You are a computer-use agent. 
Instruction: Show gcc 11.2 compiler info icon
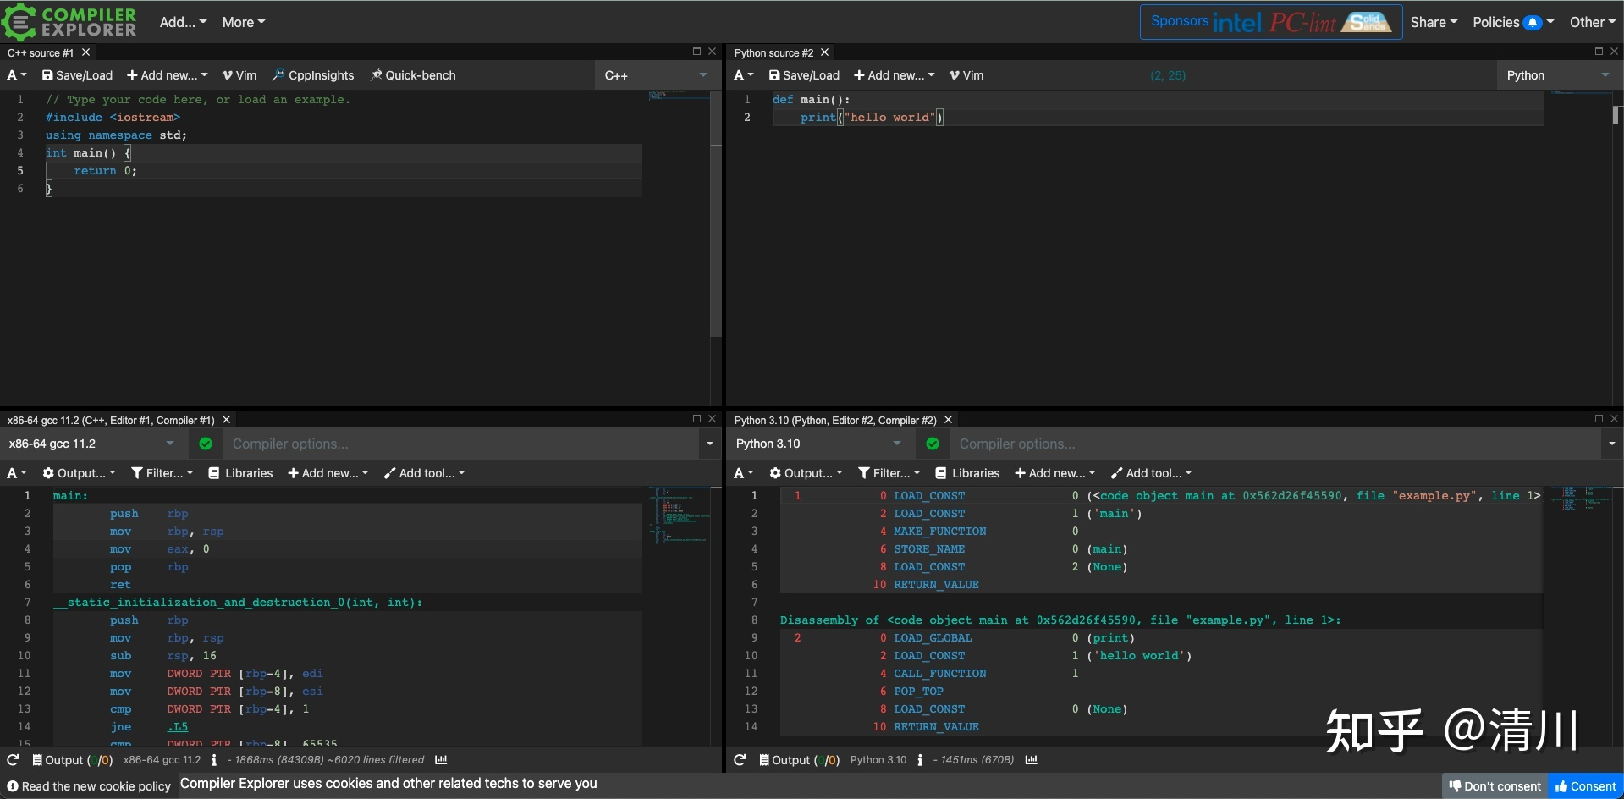coord(214,760)
